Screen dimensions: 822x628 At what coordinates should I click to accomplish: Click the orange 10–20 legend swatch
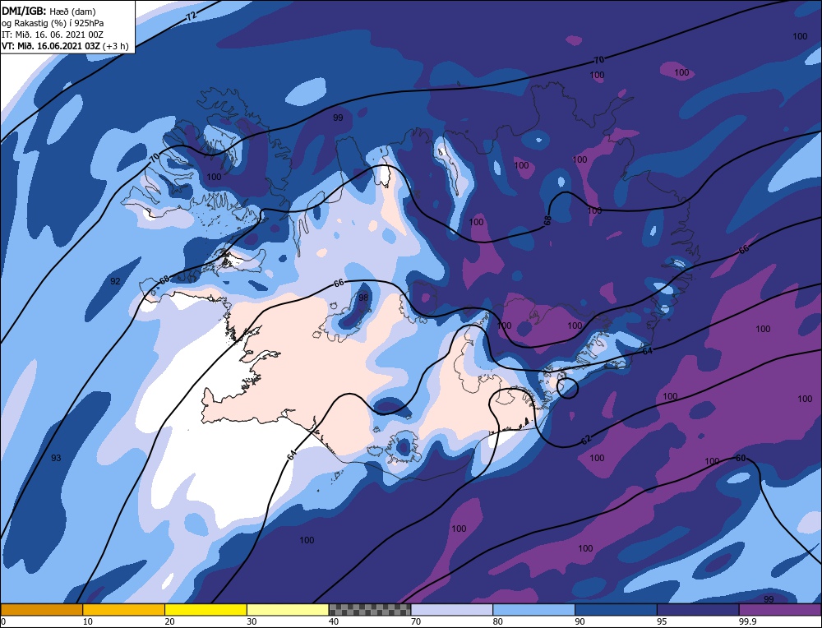click(124, 610)
